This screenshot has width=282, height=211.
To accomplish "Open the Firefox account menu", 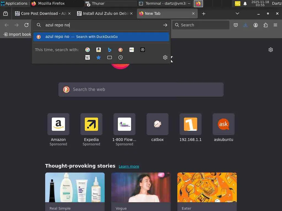I will point(256,25).
